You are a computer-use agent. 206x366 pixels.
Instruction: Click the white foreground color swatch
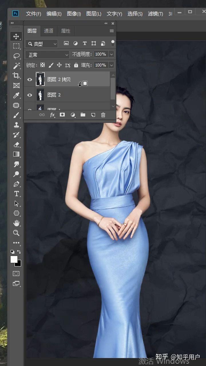click(x=13, y=259)
